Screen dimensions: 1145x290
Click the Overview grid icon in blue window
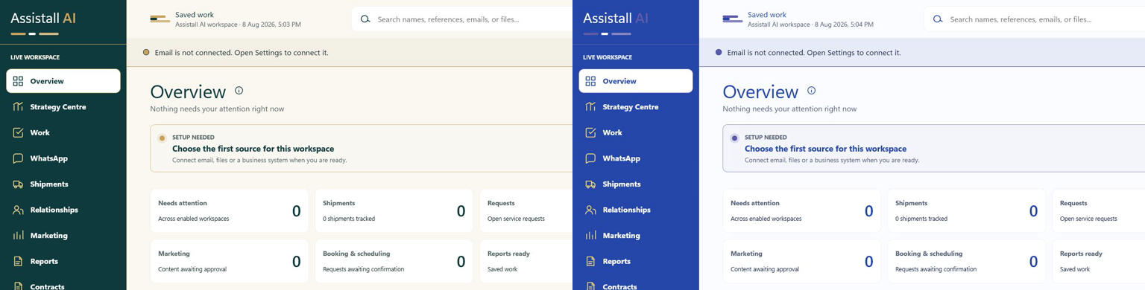[x=590, y=81]
